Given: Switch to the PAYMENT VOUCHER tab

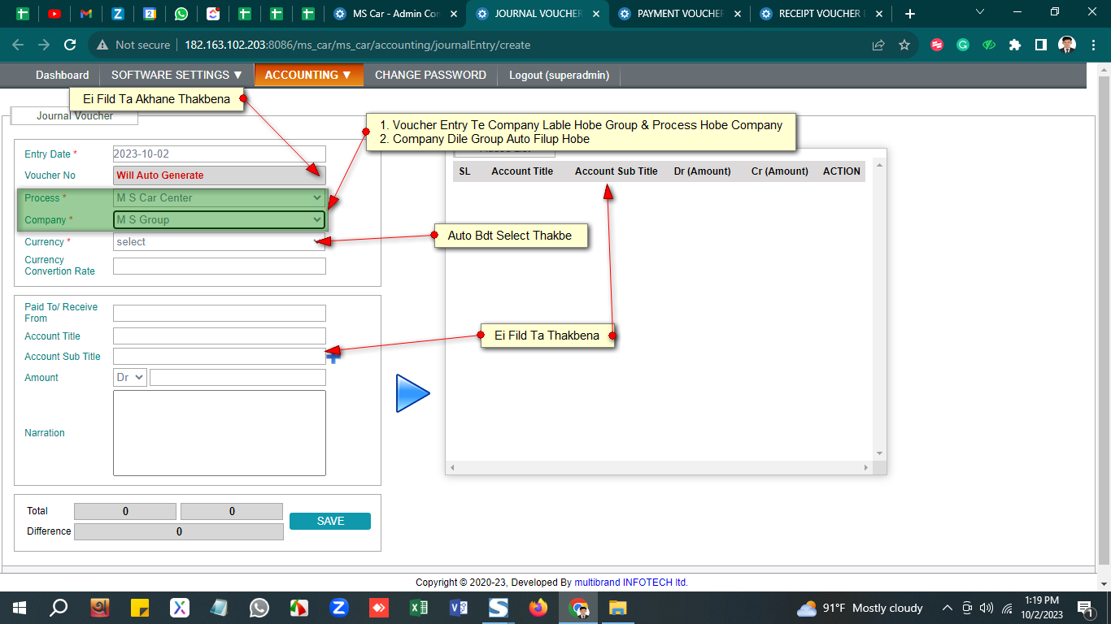Looking at the screenshot, I should point(680,14).
